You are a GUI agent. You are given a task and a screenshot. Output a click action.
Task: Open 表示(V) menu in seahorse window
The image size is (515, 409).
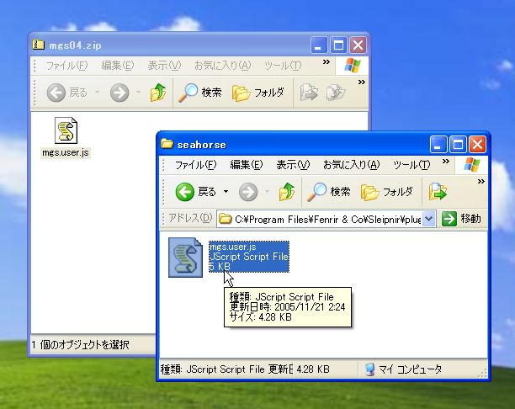pyautogui.click(x=293, y=165)
